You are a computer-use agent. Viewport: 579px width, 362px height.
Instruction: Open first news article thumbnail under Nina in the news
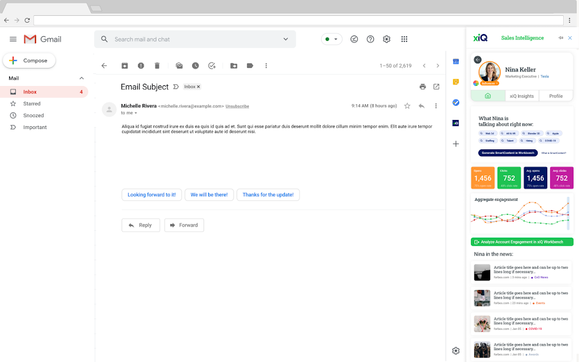[482, 272]
